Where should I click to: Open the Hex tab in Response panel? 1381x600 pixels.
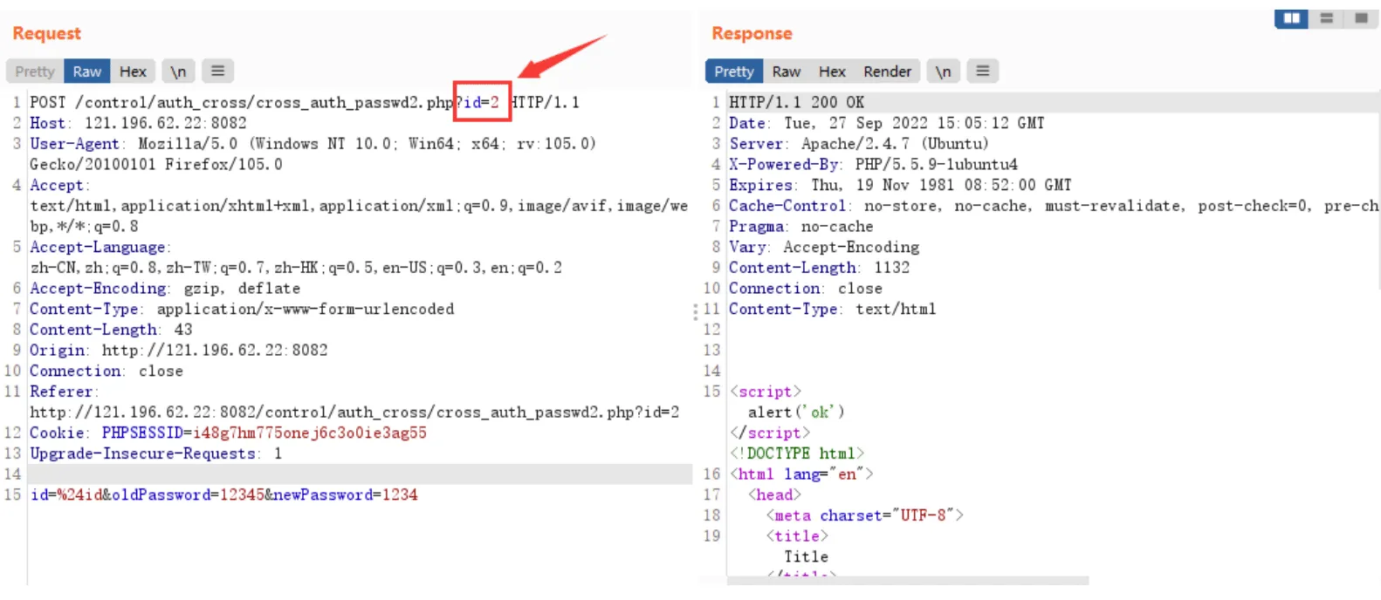coord(832,72)
